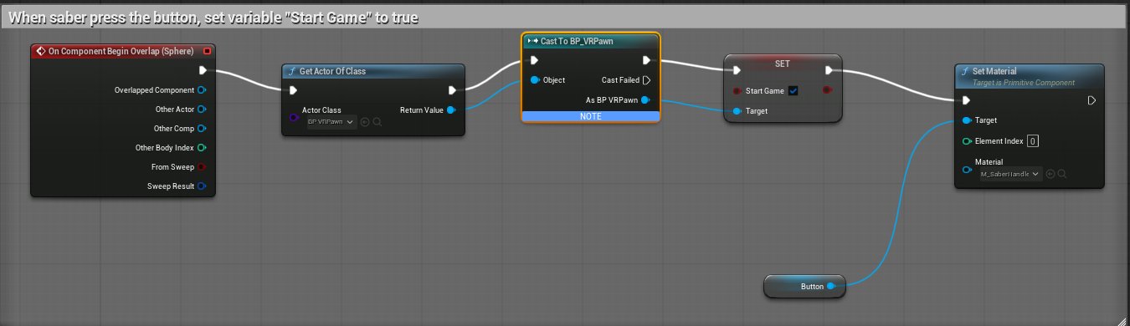1130x326 pixels.
Task: Click the Cast Failed exec pin
Action: pyautogui.click(x=646, y=80)
